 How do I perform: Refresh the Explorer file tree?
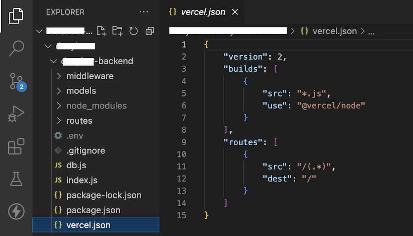133,31
